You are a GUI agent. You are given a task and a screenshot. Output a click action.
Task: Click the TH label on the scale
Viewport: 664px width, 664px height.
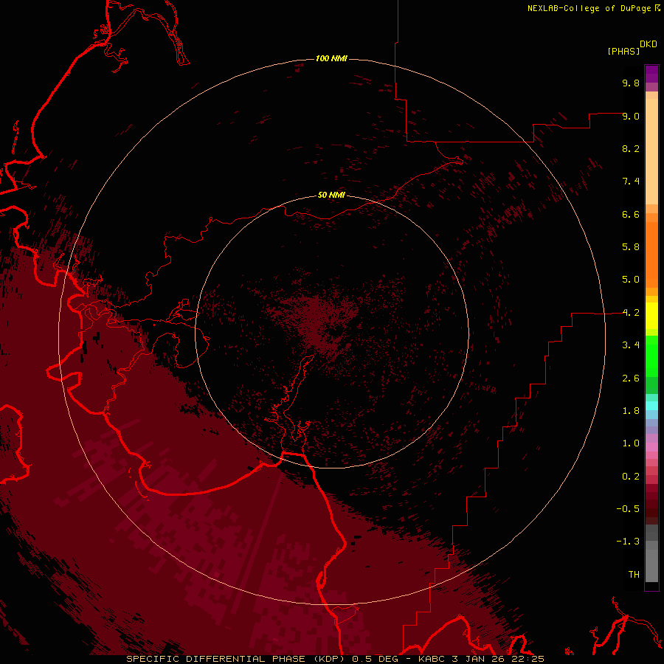(x=634, y=575)
